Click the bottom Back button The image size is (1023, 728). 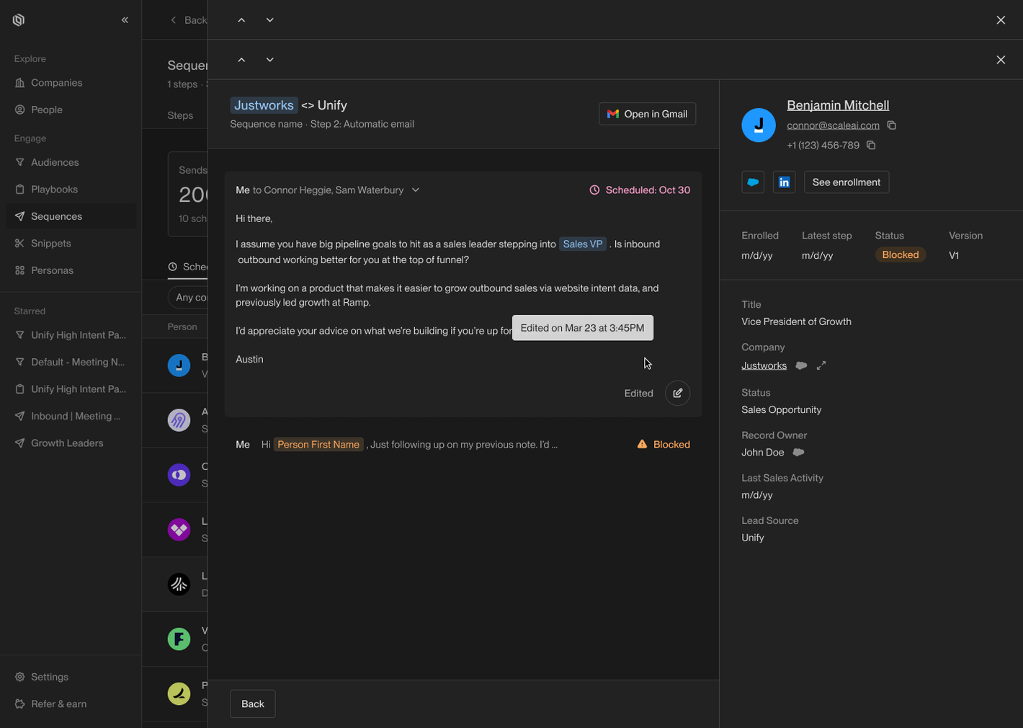(252, 703)
